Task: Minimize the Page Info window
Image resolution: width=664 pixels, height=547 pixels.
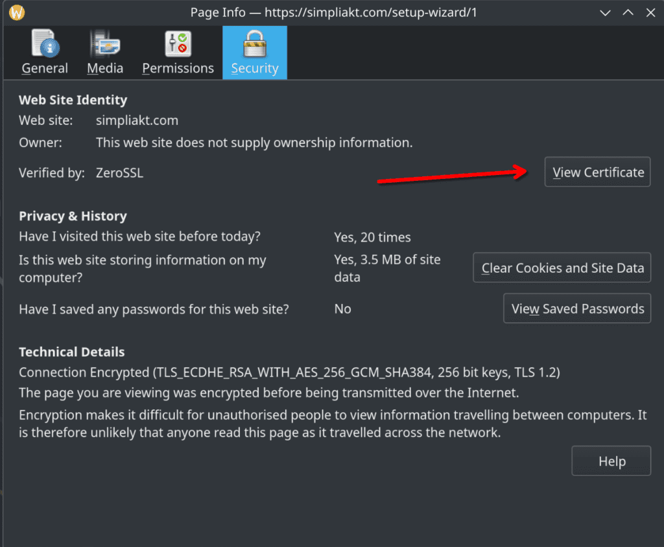Action: coord(605,12)
